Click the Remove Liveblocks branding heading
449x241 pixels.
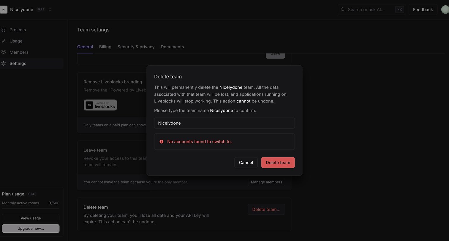113,82
